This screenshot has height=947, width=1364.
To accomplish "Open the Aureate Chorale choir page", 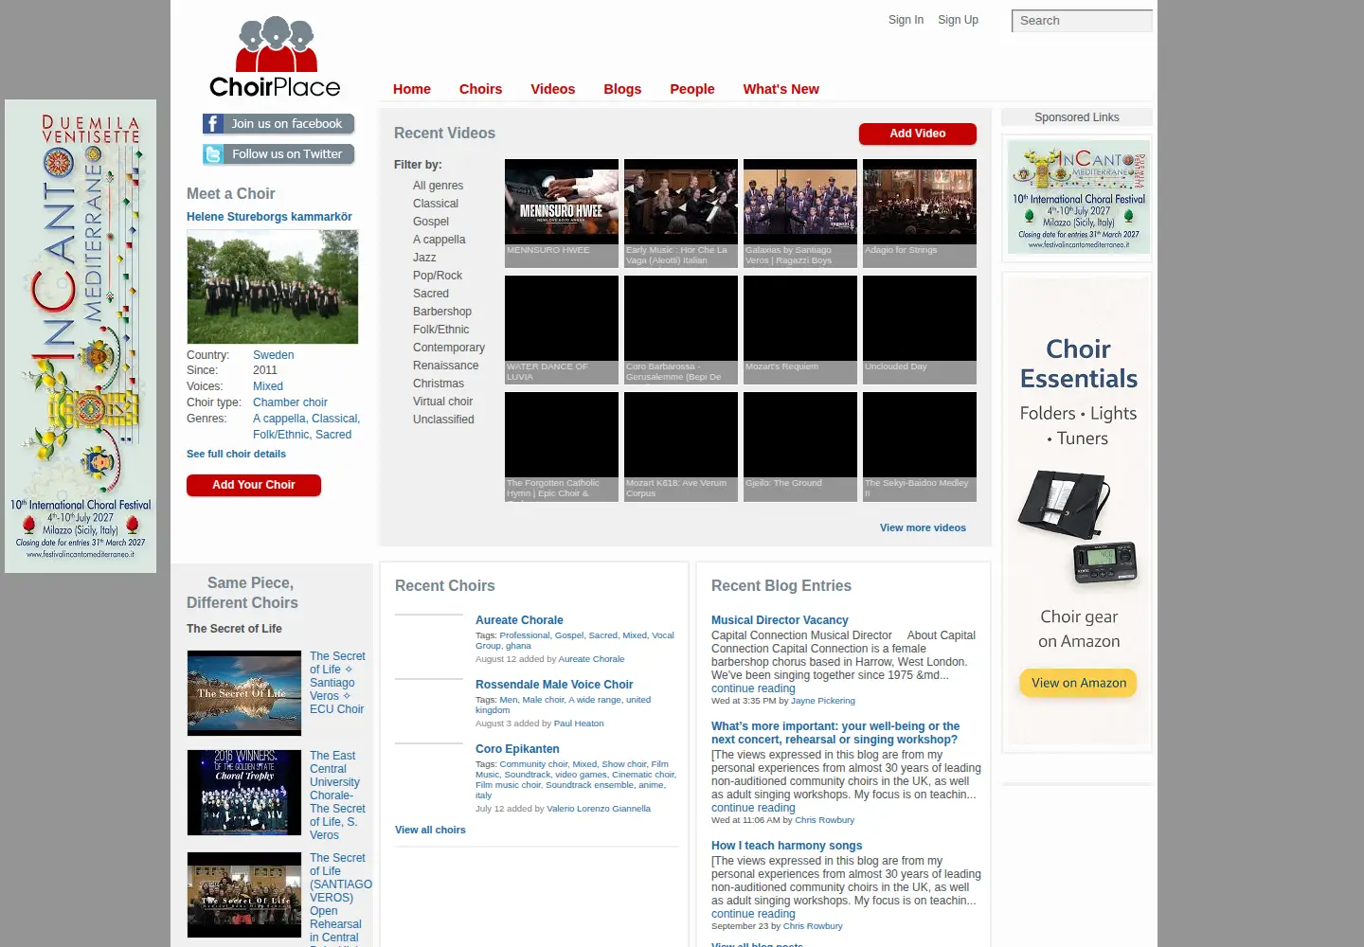I will coord(519,620).
